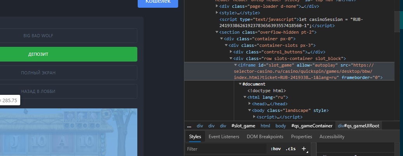Open the DOM Breakpoints tab
403x156 pixels.
pyautogui.click(x=265, y=137)
